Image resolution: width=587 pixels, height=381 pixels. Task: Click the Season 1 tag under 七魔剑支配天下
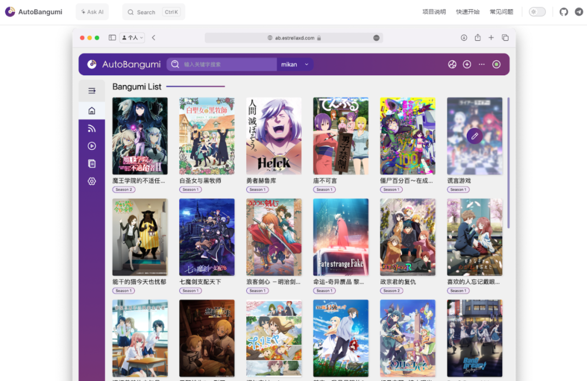(x=190, y=291)
